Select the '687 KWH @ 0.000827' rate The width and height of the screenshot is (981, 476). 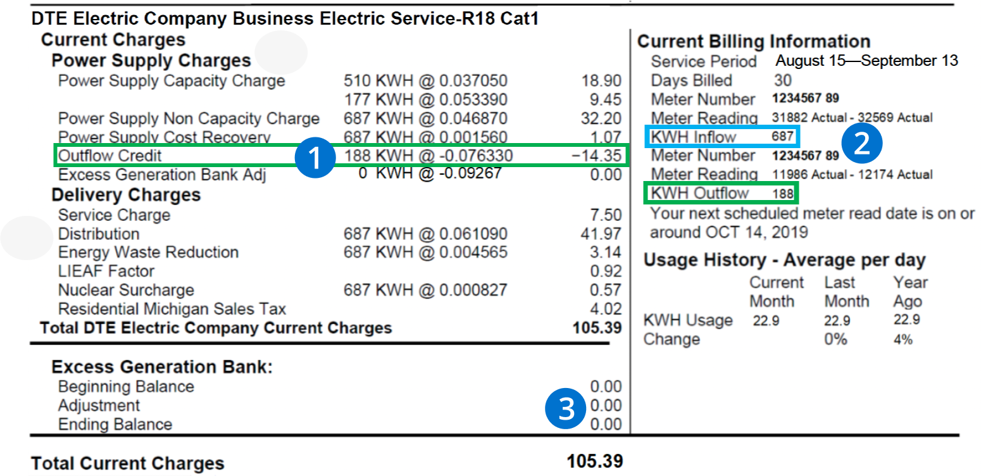pyautogui.click(x=425, y=291)
